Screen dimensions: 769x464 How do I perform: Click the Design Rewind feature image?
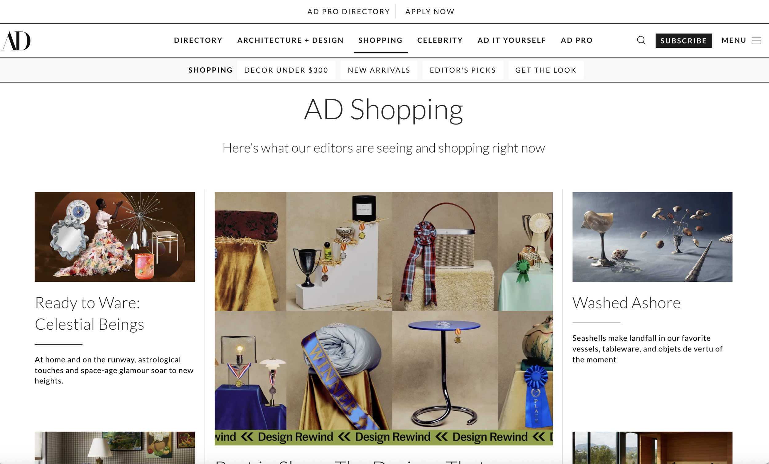(384, 318)
